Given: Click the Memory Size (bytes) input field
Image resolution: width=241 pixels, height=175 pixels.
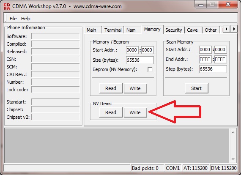Looking at the screenshot, I should [x=140, y=60].
